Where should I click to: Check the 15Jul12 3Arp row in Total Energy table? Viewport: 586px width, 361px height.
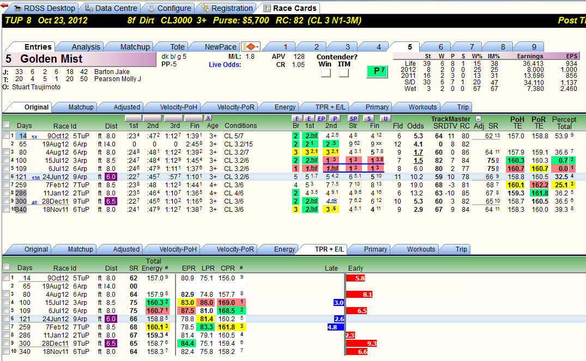(7, 302)
